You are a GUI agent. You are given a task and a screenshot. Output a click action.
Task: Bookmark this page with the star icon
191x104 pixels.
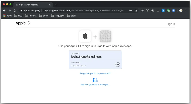tap(136, 11)
